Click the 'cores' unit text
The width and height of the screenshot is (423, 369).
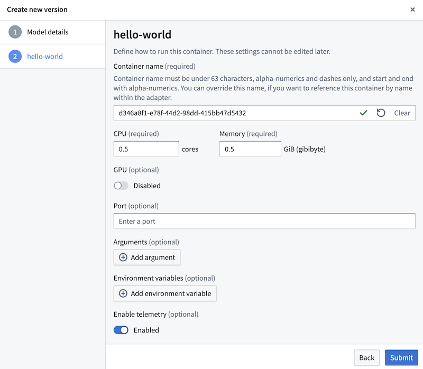[190, 149]
